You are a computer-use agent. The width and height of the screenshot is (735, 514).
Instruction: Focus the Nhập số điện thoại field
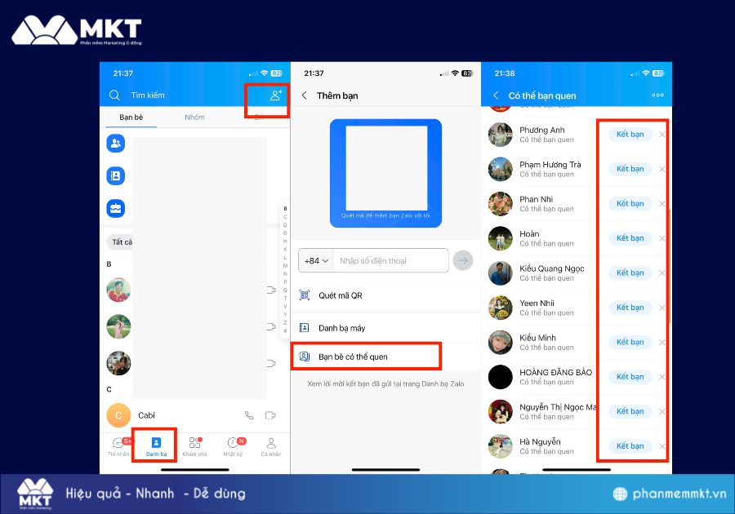[x=391, y=261]
